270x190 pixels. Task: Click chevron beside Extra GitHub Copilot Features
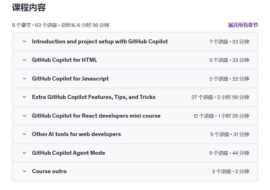click(x=24, y=97)
